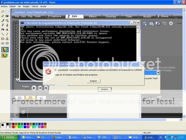186x140 pixels.
Task: Pick the bright red color swatch
Action: pos(13,127)
